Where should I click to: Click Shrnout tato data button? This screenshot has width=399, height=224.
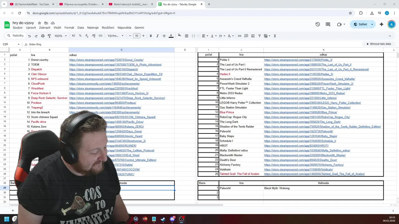(378, 44)
